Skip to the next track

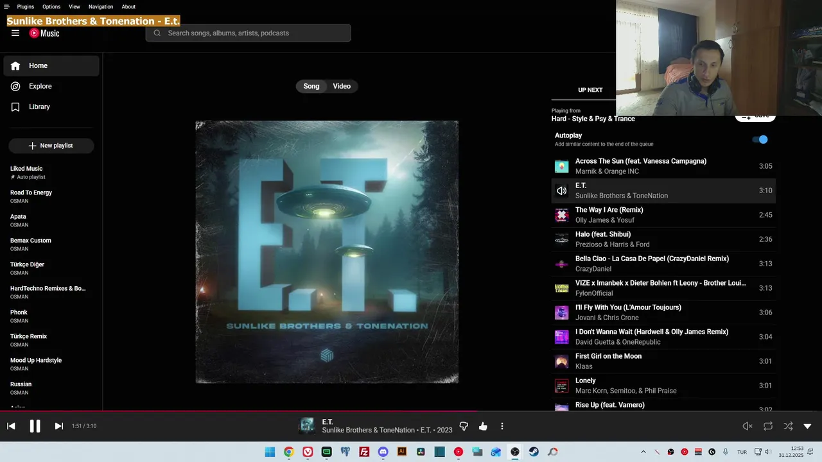[x=58, y=426]
